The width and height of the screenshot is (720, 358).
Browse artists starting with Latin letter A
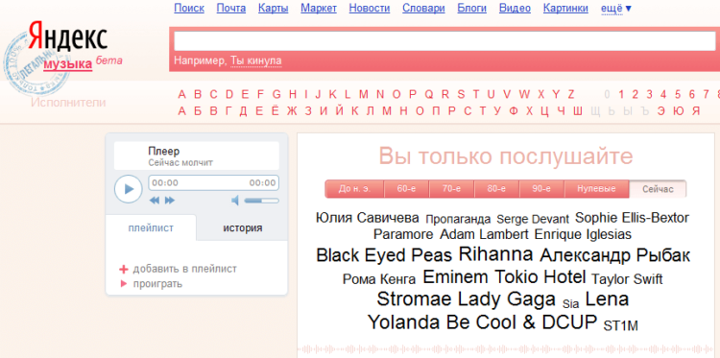(x=181, y=95)
